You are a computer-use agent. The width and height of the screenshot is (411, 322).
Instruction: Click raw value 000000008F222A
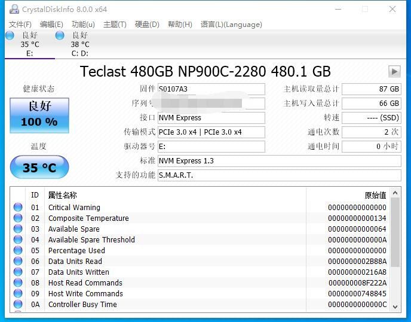357,283
